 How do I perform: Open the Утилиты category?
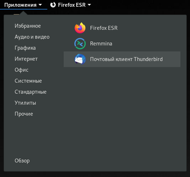click(25, 103)
